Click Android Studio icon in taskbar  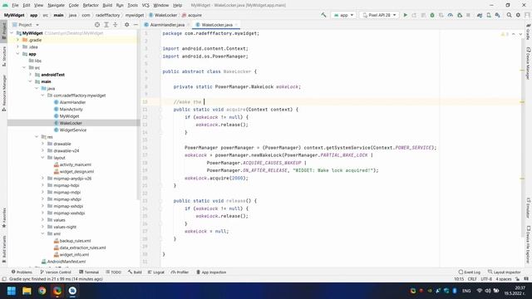(x=72, y=291)
